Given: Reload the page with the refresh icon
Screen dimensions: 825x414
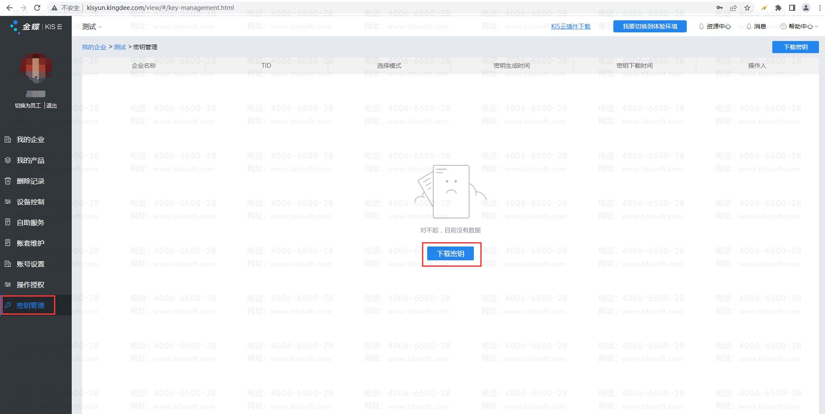Looking at the screenshot, I should click(x=37, y=8).
